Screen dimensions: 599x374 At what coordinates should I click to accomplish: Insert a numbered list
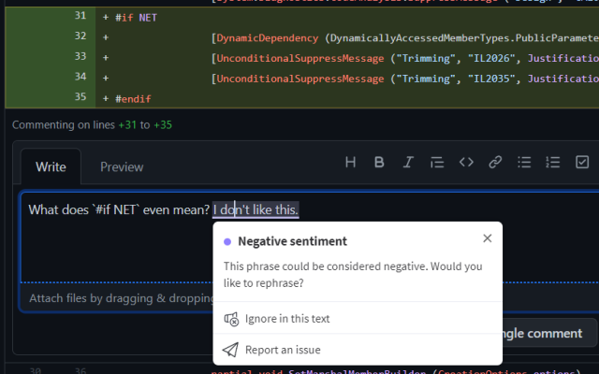click(x=553, y=162)
